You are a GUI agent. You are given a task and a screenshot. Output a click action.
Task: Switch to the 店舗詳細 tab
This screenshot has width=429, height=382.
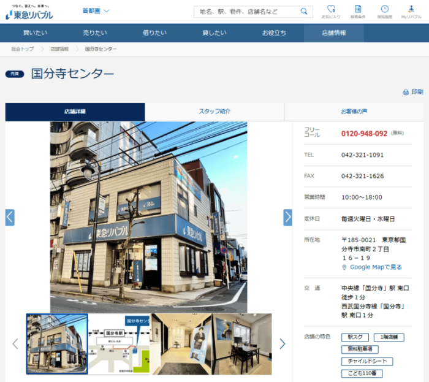75,112
